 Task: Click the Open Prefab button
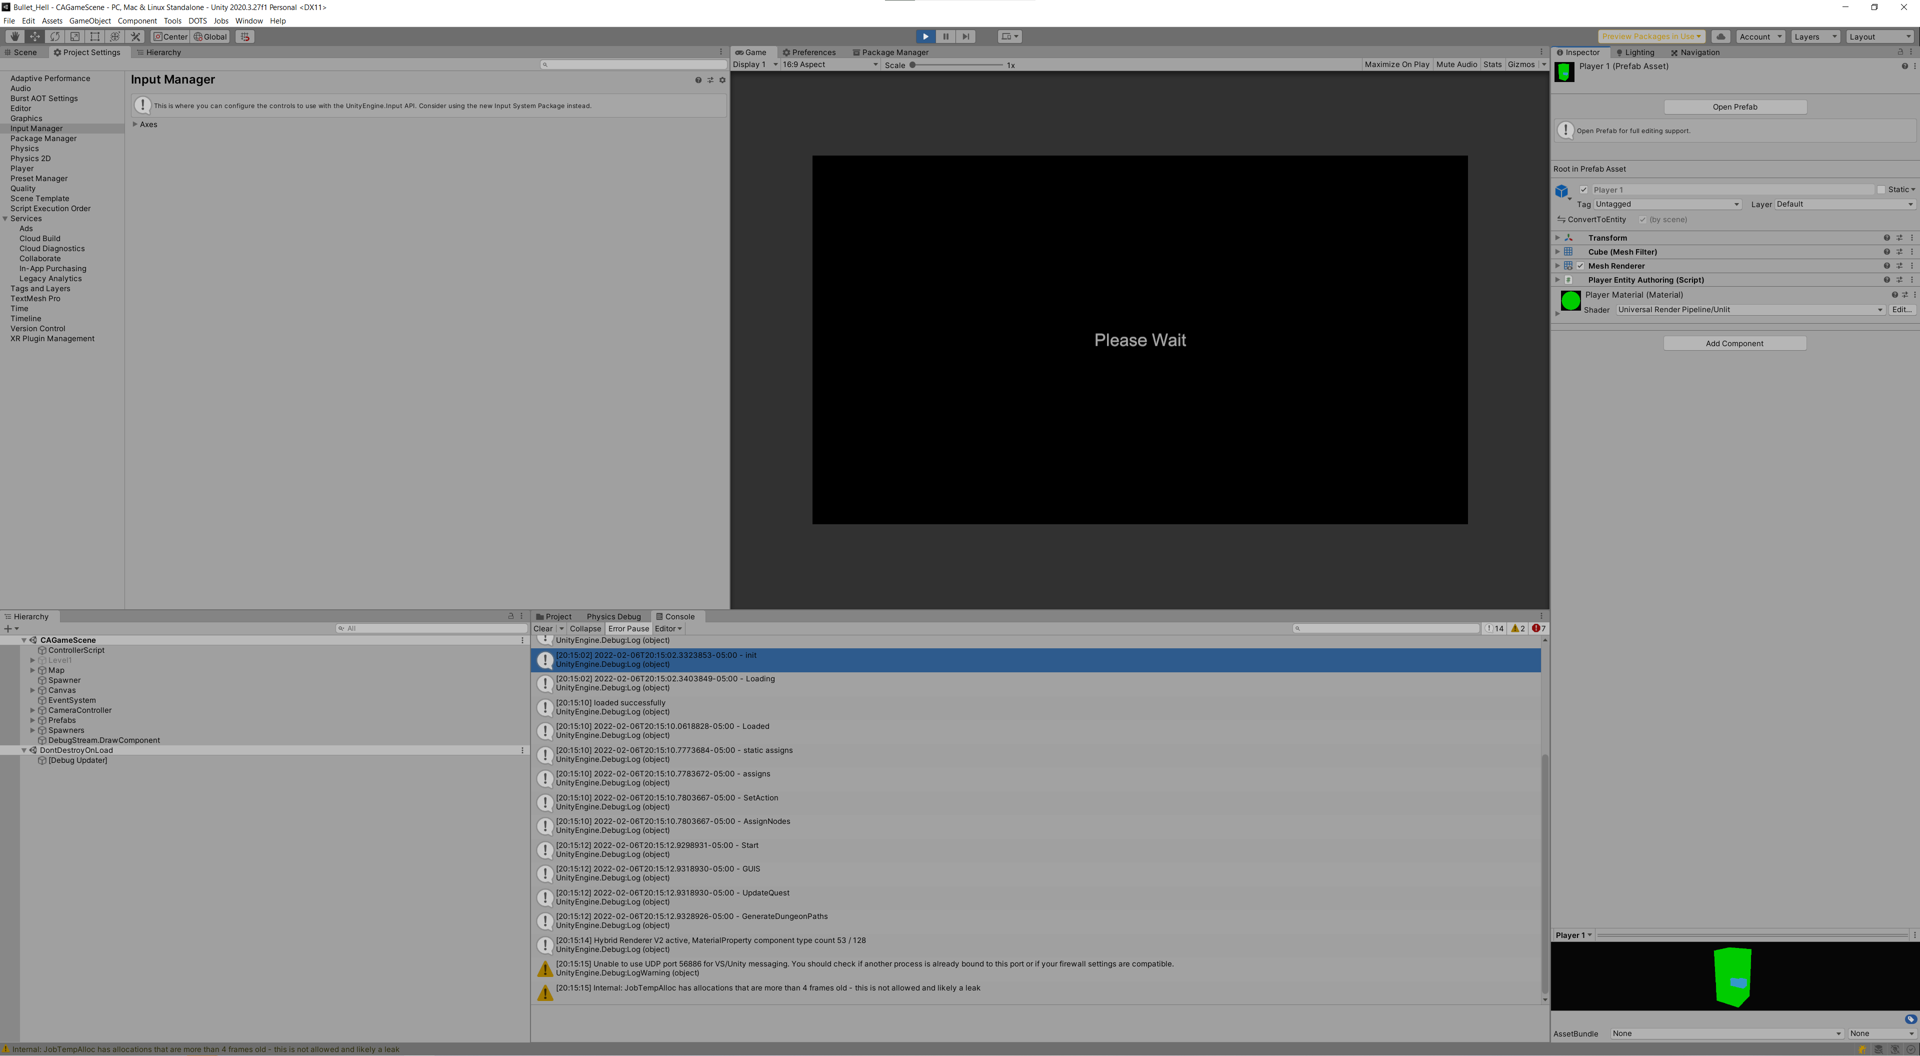pos(1734,107)
